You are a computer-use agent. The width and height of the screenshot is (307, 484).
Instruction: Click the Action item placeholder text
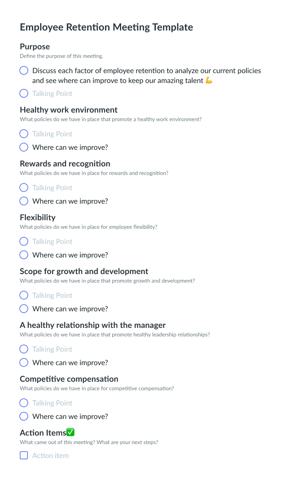point(50,456)
